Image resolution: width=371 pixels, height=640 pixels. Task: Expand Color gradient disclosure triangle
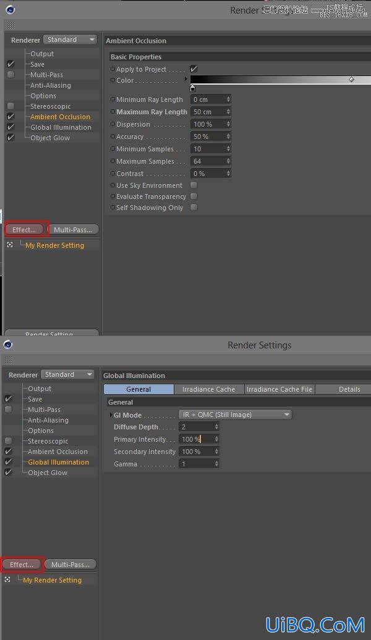click(x=186, y=79)
